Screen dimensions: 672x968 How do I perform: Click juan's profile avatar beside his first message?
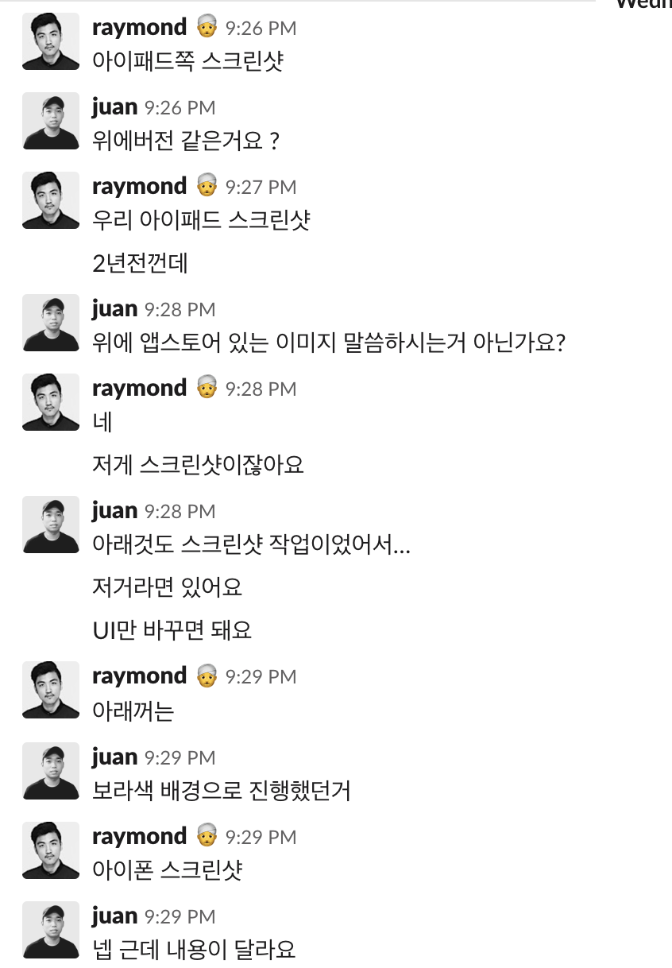[x=50, y=121]
